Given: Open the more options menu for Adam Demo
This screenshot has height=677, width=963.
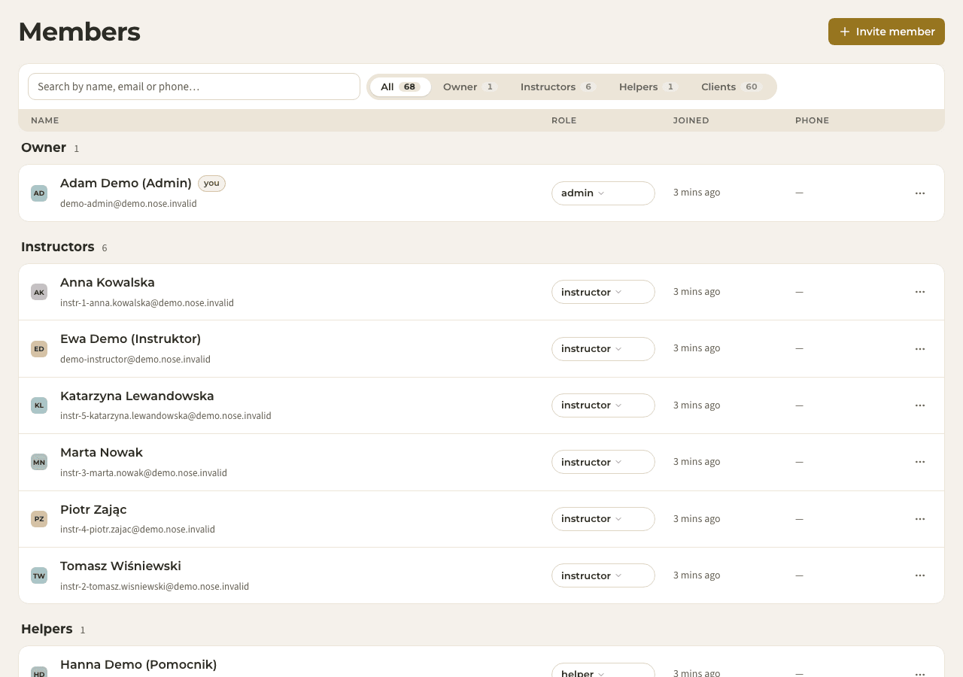Looking at the screenshot, I should click(x=919, y=193).
